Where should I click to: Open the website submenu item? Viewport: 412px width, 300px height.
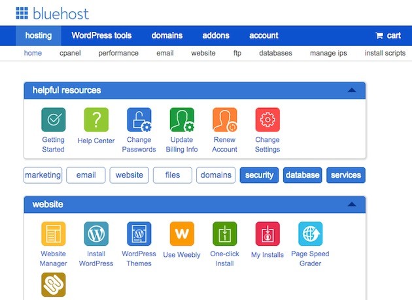tap(203, 53)
